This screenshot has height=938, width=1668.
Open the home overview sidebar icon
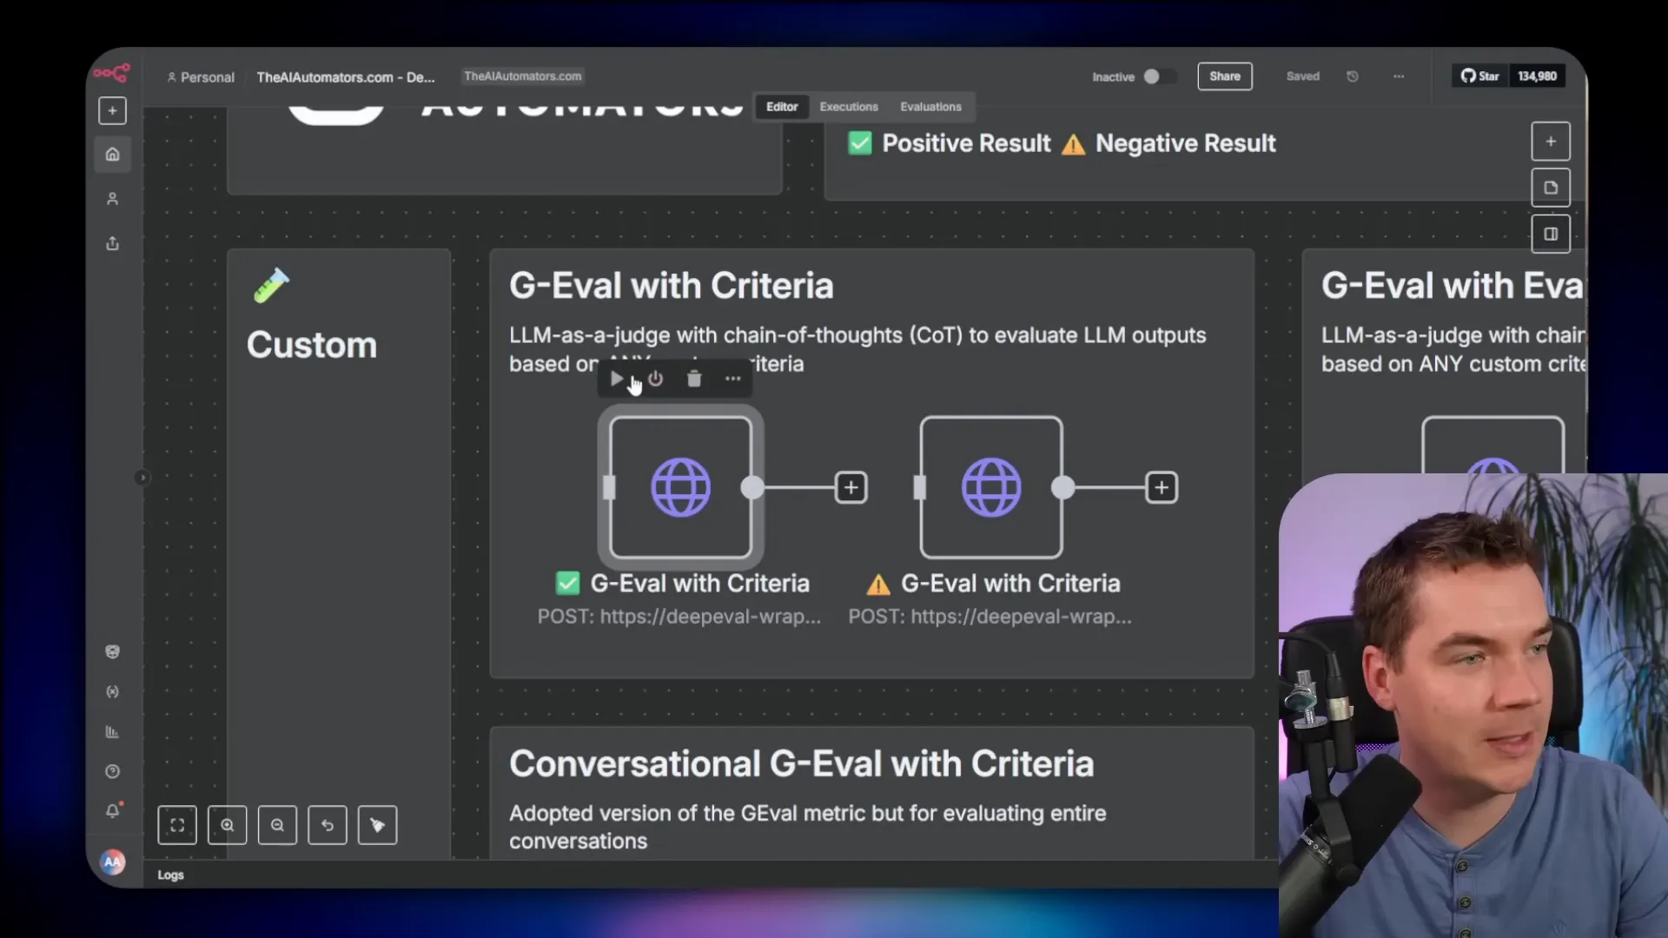pyautogui.click(x=112, y=155)
